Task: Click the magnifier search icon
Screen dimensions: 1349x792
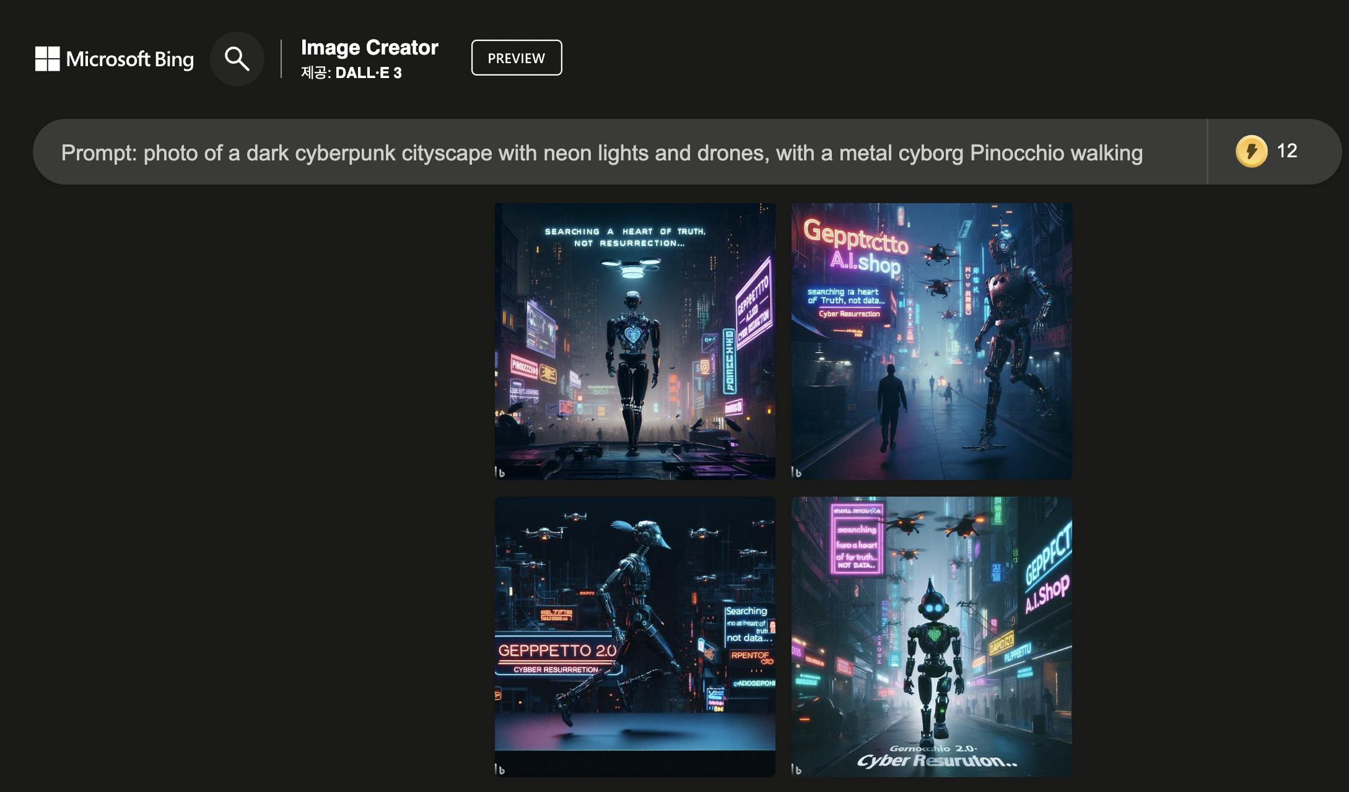Action: (x=237, y=59)
